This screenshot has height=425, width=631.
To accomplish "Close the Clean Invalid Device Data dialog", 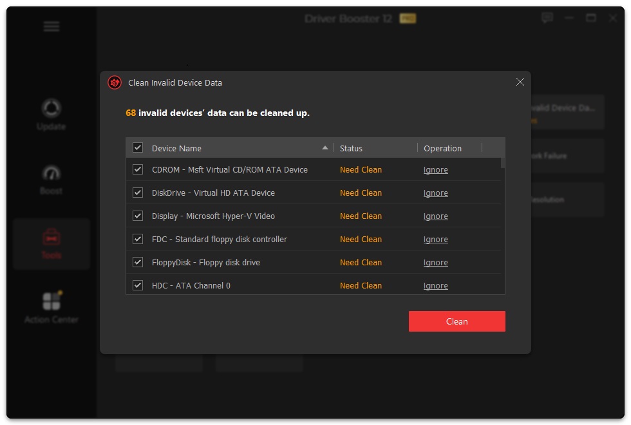I will click(520, 82).
